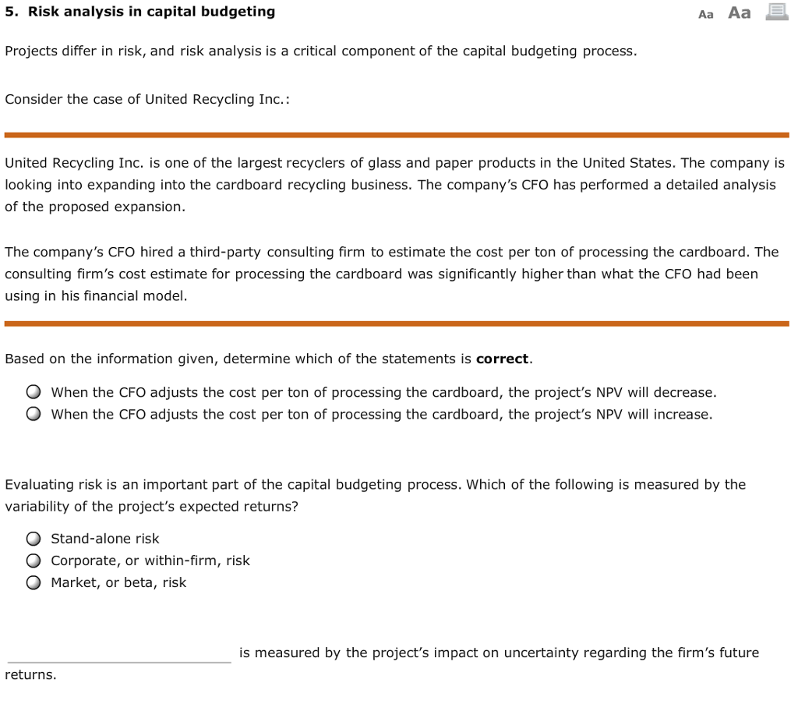Choose Market, or beta, risk

pos(34,582)
